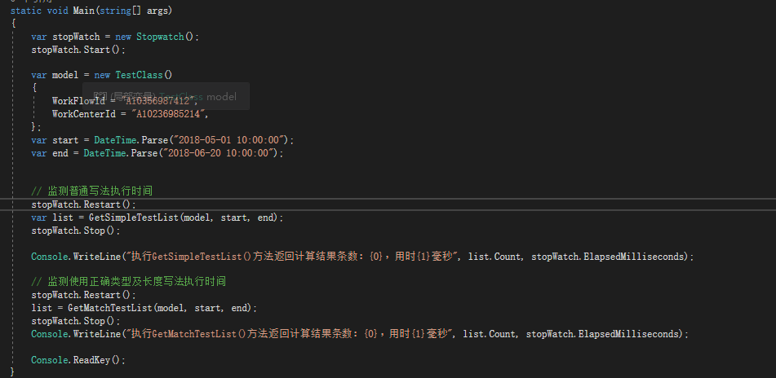Click the first Console.WriteLine call
This screenshot has height=378, width=776.
[76, 256]
